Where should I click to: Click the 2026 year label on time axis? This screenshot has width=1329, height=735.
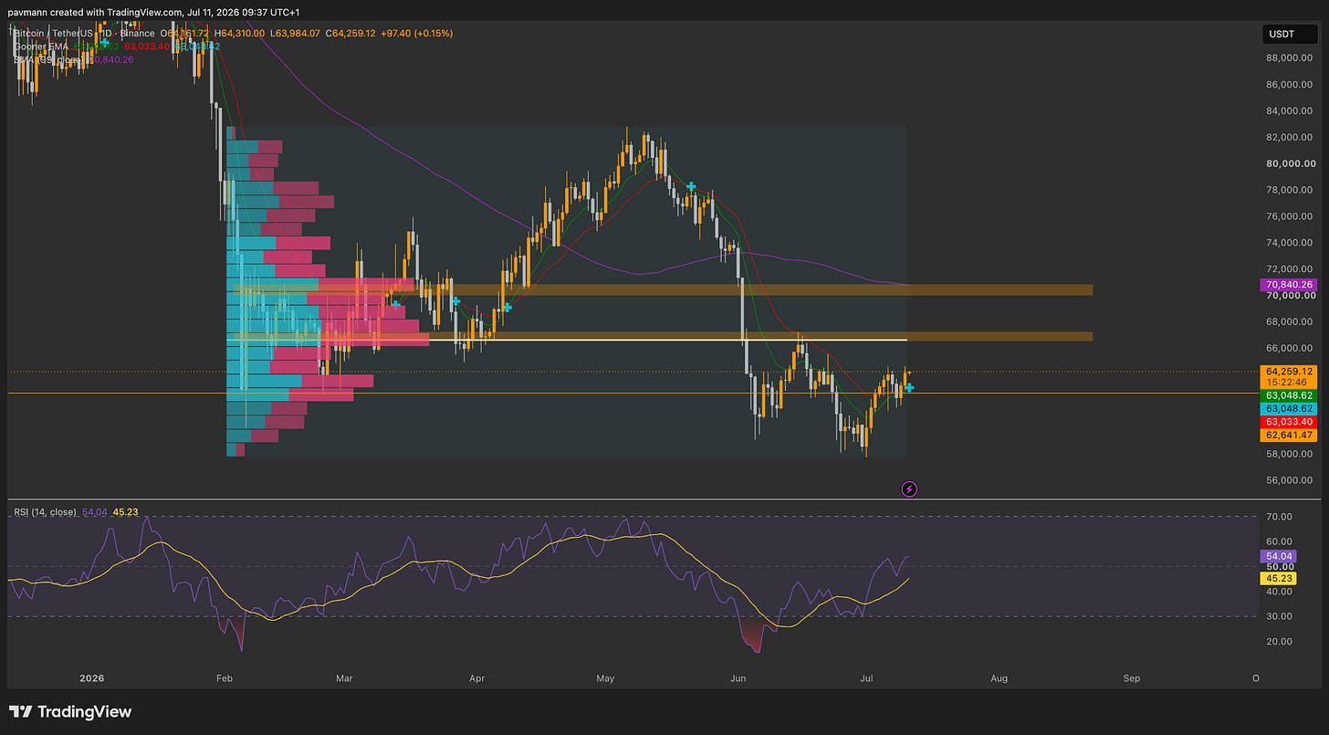click(92, 678)
